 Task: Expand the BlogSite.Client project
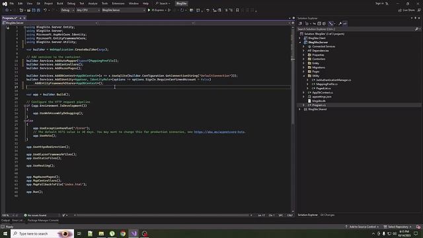point(300,38)
